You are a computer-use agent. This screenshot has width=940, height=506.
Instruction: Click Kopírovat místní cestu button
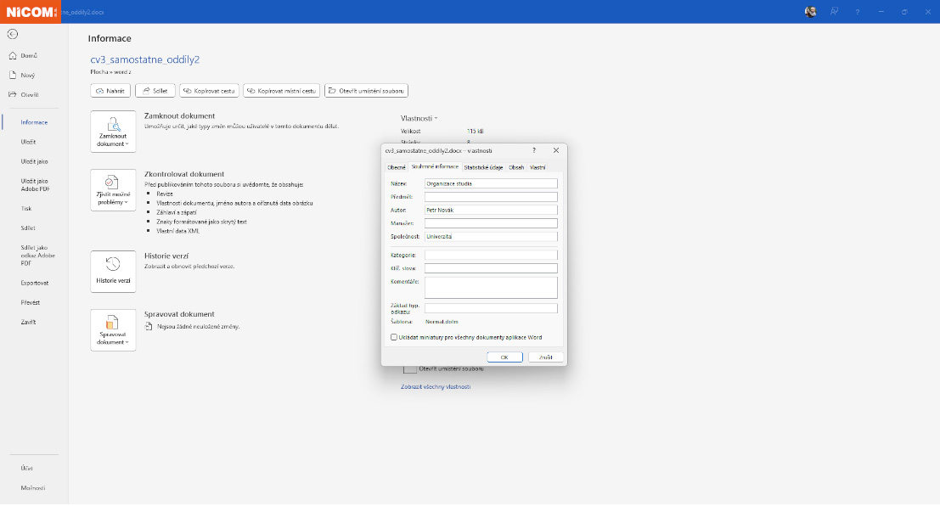tap(282, 91)
